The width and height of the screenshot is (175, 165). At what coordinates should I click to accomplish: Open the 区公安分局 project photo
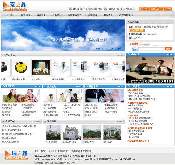[x=54, y=133]
